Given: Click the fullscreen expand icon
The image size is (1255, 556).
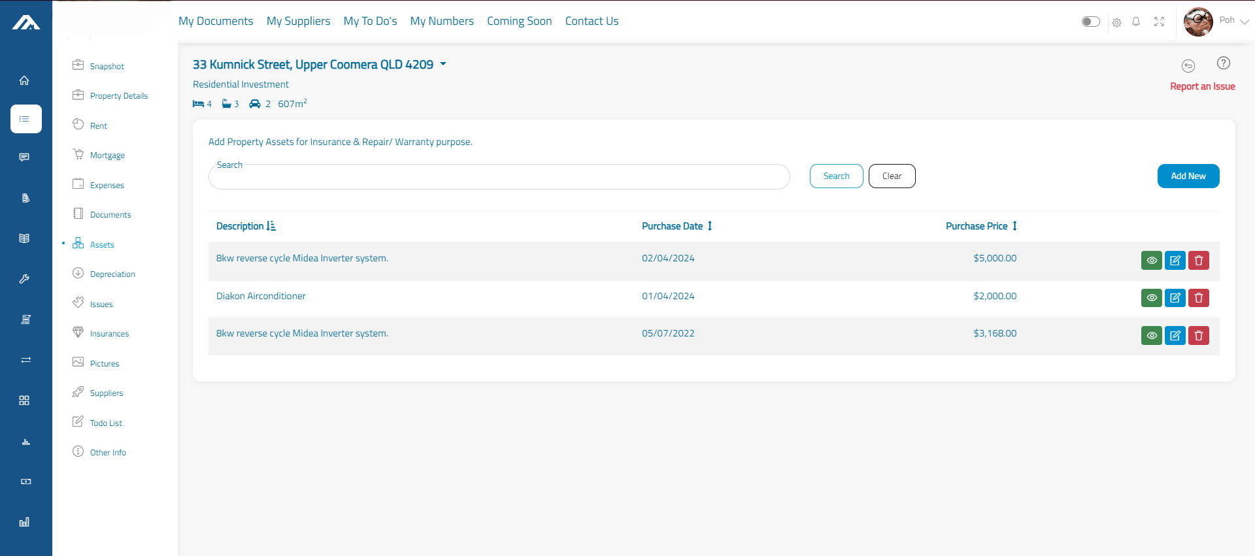Looking at the screenshot, I should pos(1159,22).
